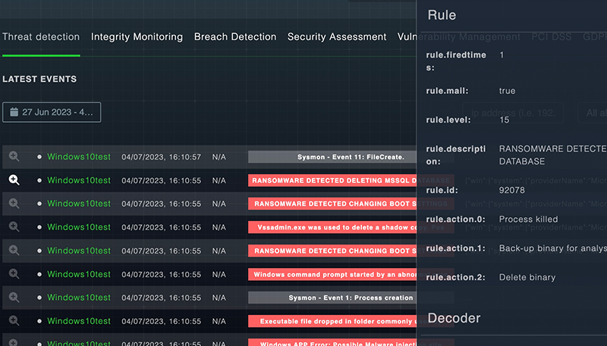Inspect the RANSOMWARE DELETING MSSQL DATABASE event magnifier
Image resolution: width=607 pixels, height=346 pixels.
[14, 180]
